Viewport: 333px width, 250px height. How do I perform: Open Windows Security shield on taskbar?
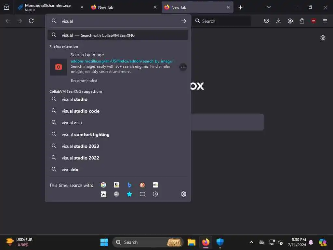[220, 242]
